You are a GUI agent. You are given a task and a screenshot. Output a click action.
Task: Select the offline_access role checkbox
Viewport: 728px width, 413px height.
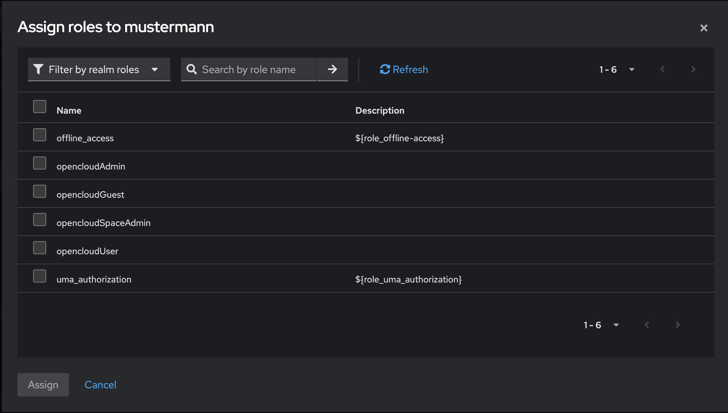coord(40,135)
